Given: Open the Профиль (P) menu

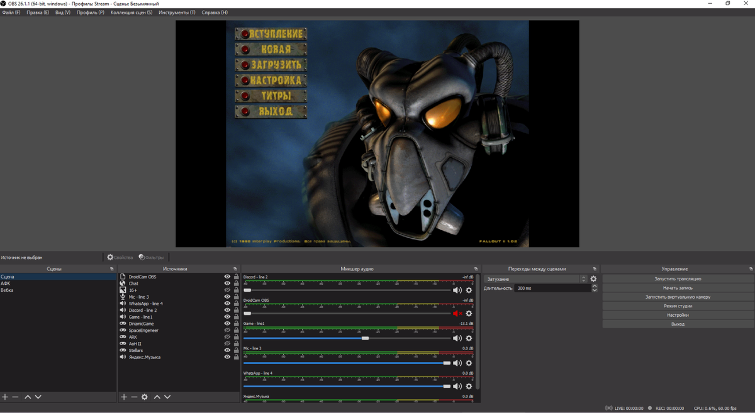Looking at the screenshot, I should point(91,13).
